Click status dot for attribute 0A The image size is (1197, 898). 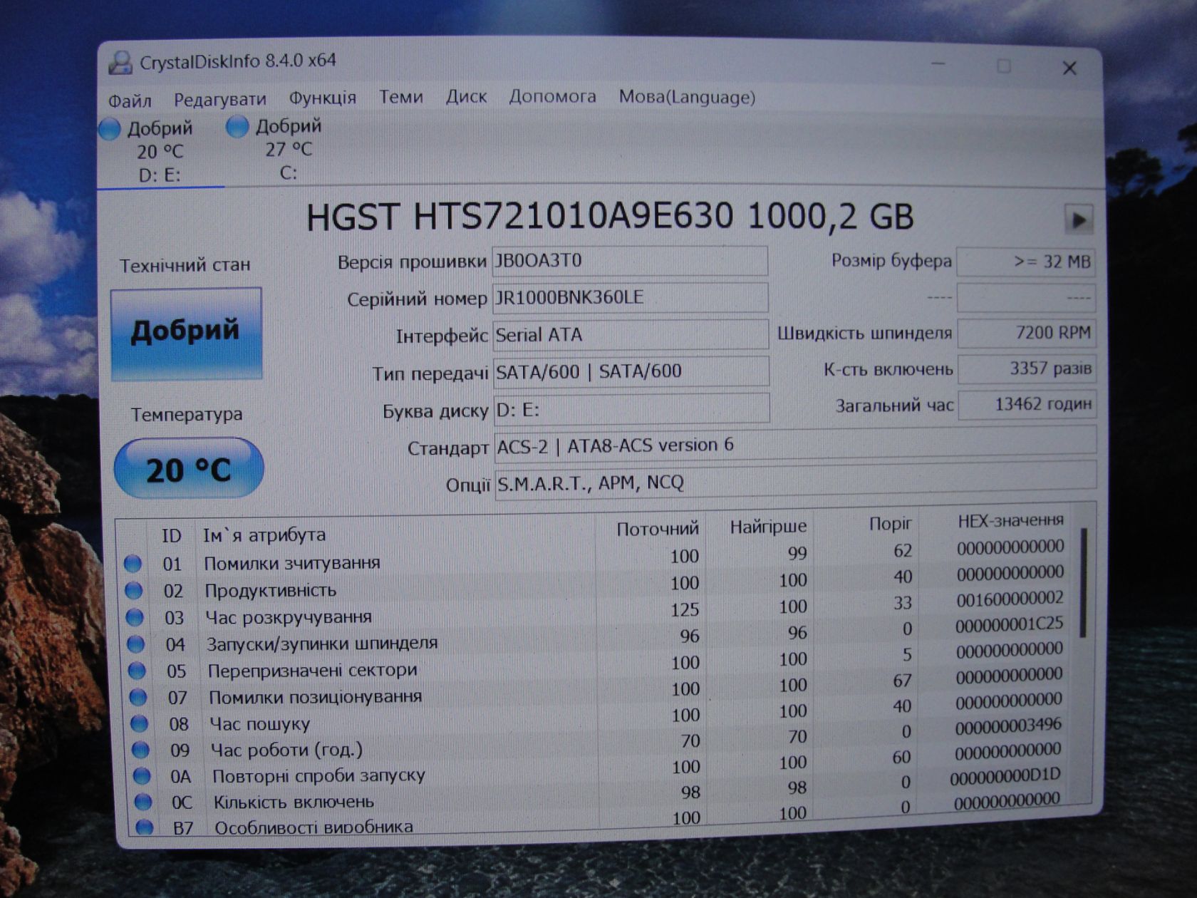coord(142,775)
